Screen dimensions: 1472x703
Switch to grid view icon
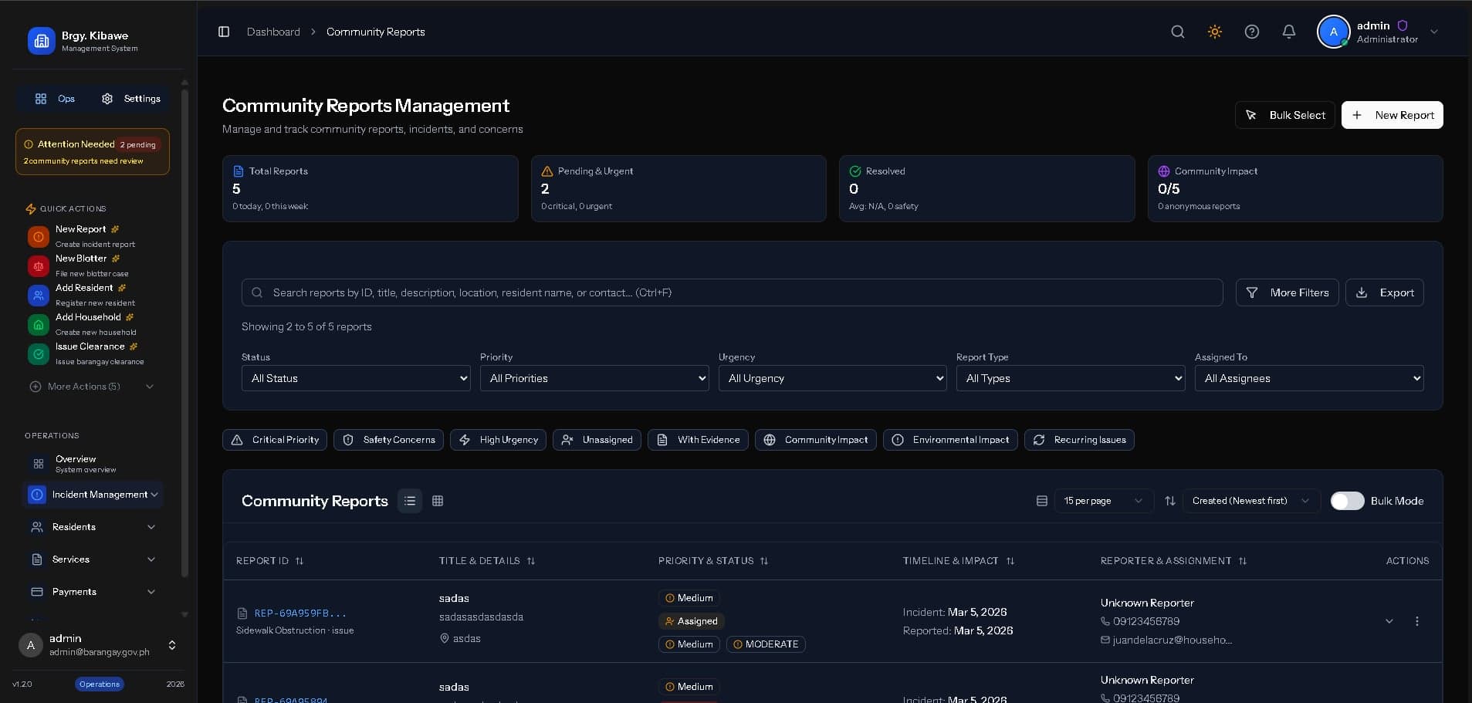pyautogui.click(x=438, y=501)
